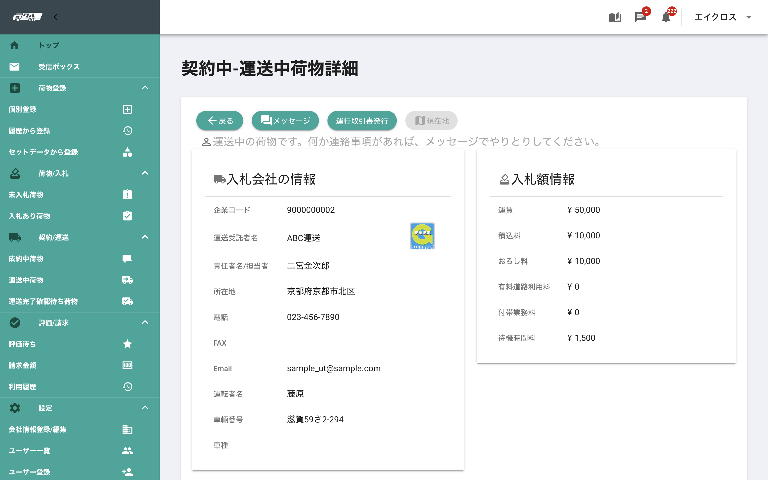Collapse the 契約/運送 section

(x=145, y=237)
